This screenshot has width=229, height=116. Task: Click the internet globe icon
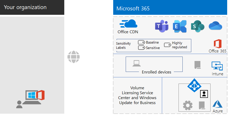[x=73, y=57]
